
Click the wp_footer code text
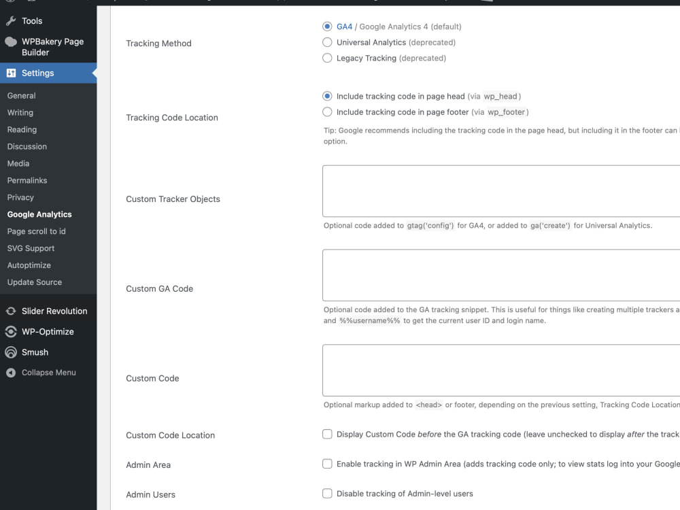(506, 112)
